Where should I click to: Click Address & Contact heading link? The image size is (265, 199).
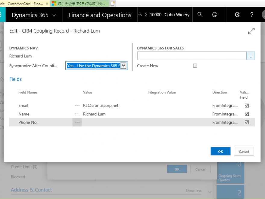(31, 190)
